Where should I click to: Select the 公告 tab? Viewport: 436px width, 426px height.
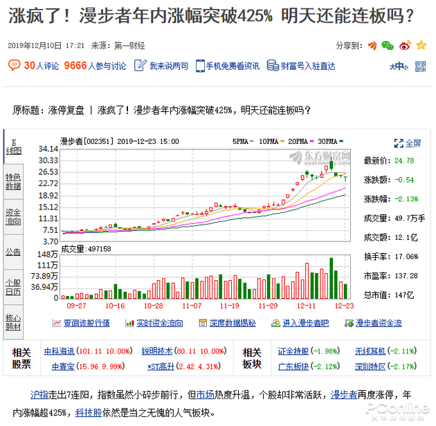click(14, 252)
